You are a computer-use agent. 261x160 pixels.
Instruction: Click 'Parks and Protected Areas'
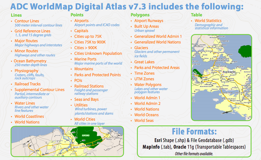pos(157,68)
